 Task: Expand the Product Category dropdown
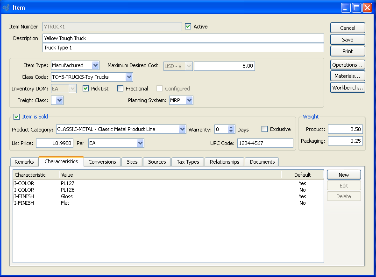(182, 129)
